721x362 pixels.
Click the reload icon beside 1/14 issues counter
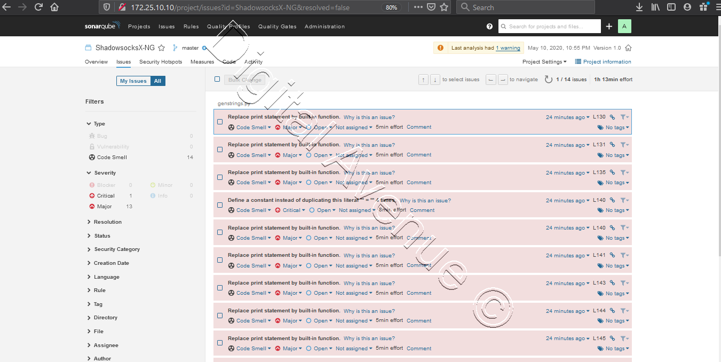point(549,79)
